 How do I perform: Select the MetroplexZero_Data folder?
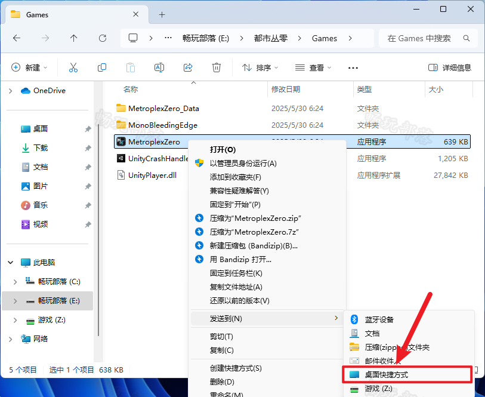[x=163, y=108]
